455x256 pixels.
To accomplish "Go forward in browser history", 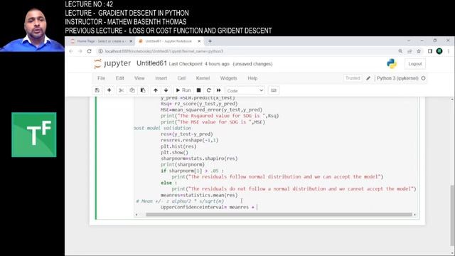I will 80,51.
